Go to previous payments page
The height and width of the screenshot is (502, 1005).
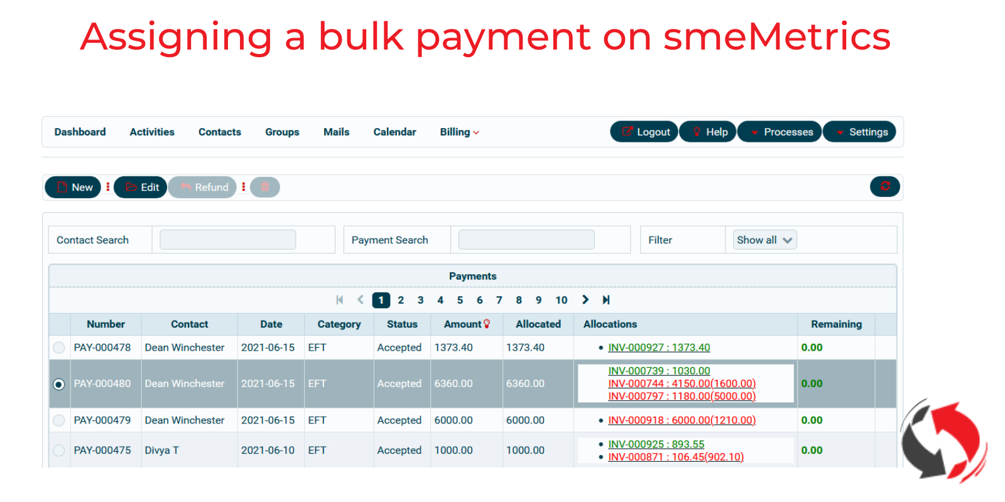coord(361,300)
